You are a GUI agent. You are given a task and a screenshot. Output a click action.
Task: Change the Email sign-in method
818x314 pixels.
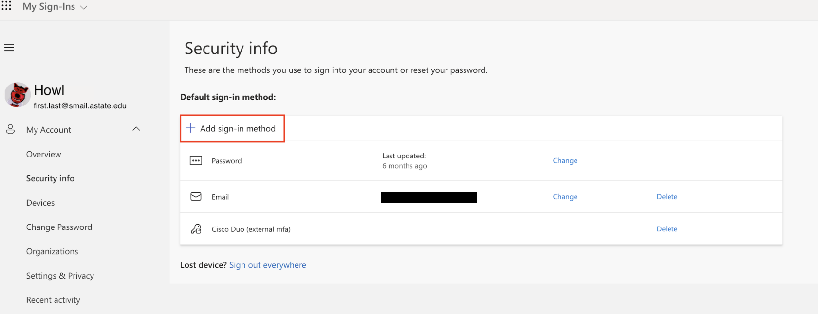pyautogui.click(x=565, y=196)
